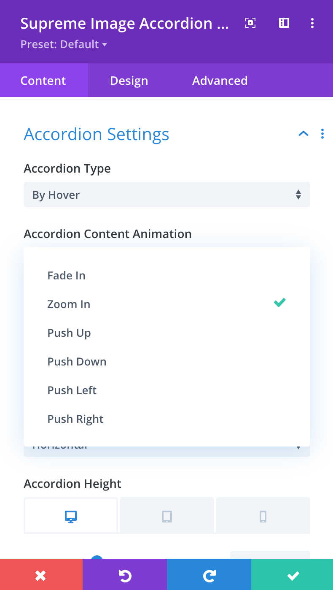Select desktop view for Accordion Height
Image resolution: width=333 pixels, height=590 pixels.
click(71, 516)
